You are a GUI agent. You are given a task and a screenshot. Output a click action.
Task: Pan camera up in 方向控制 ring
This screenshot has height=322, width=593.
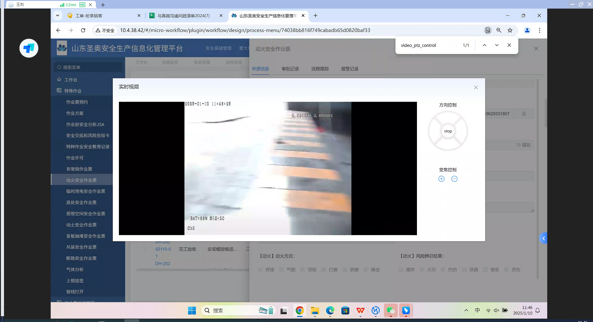(448, 117)
